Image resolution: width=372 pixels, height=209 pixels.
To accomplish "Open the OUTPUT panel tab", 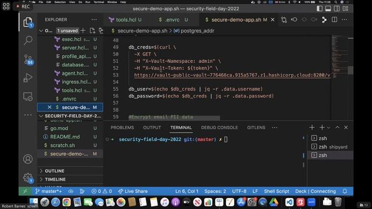I will (152, 128).
